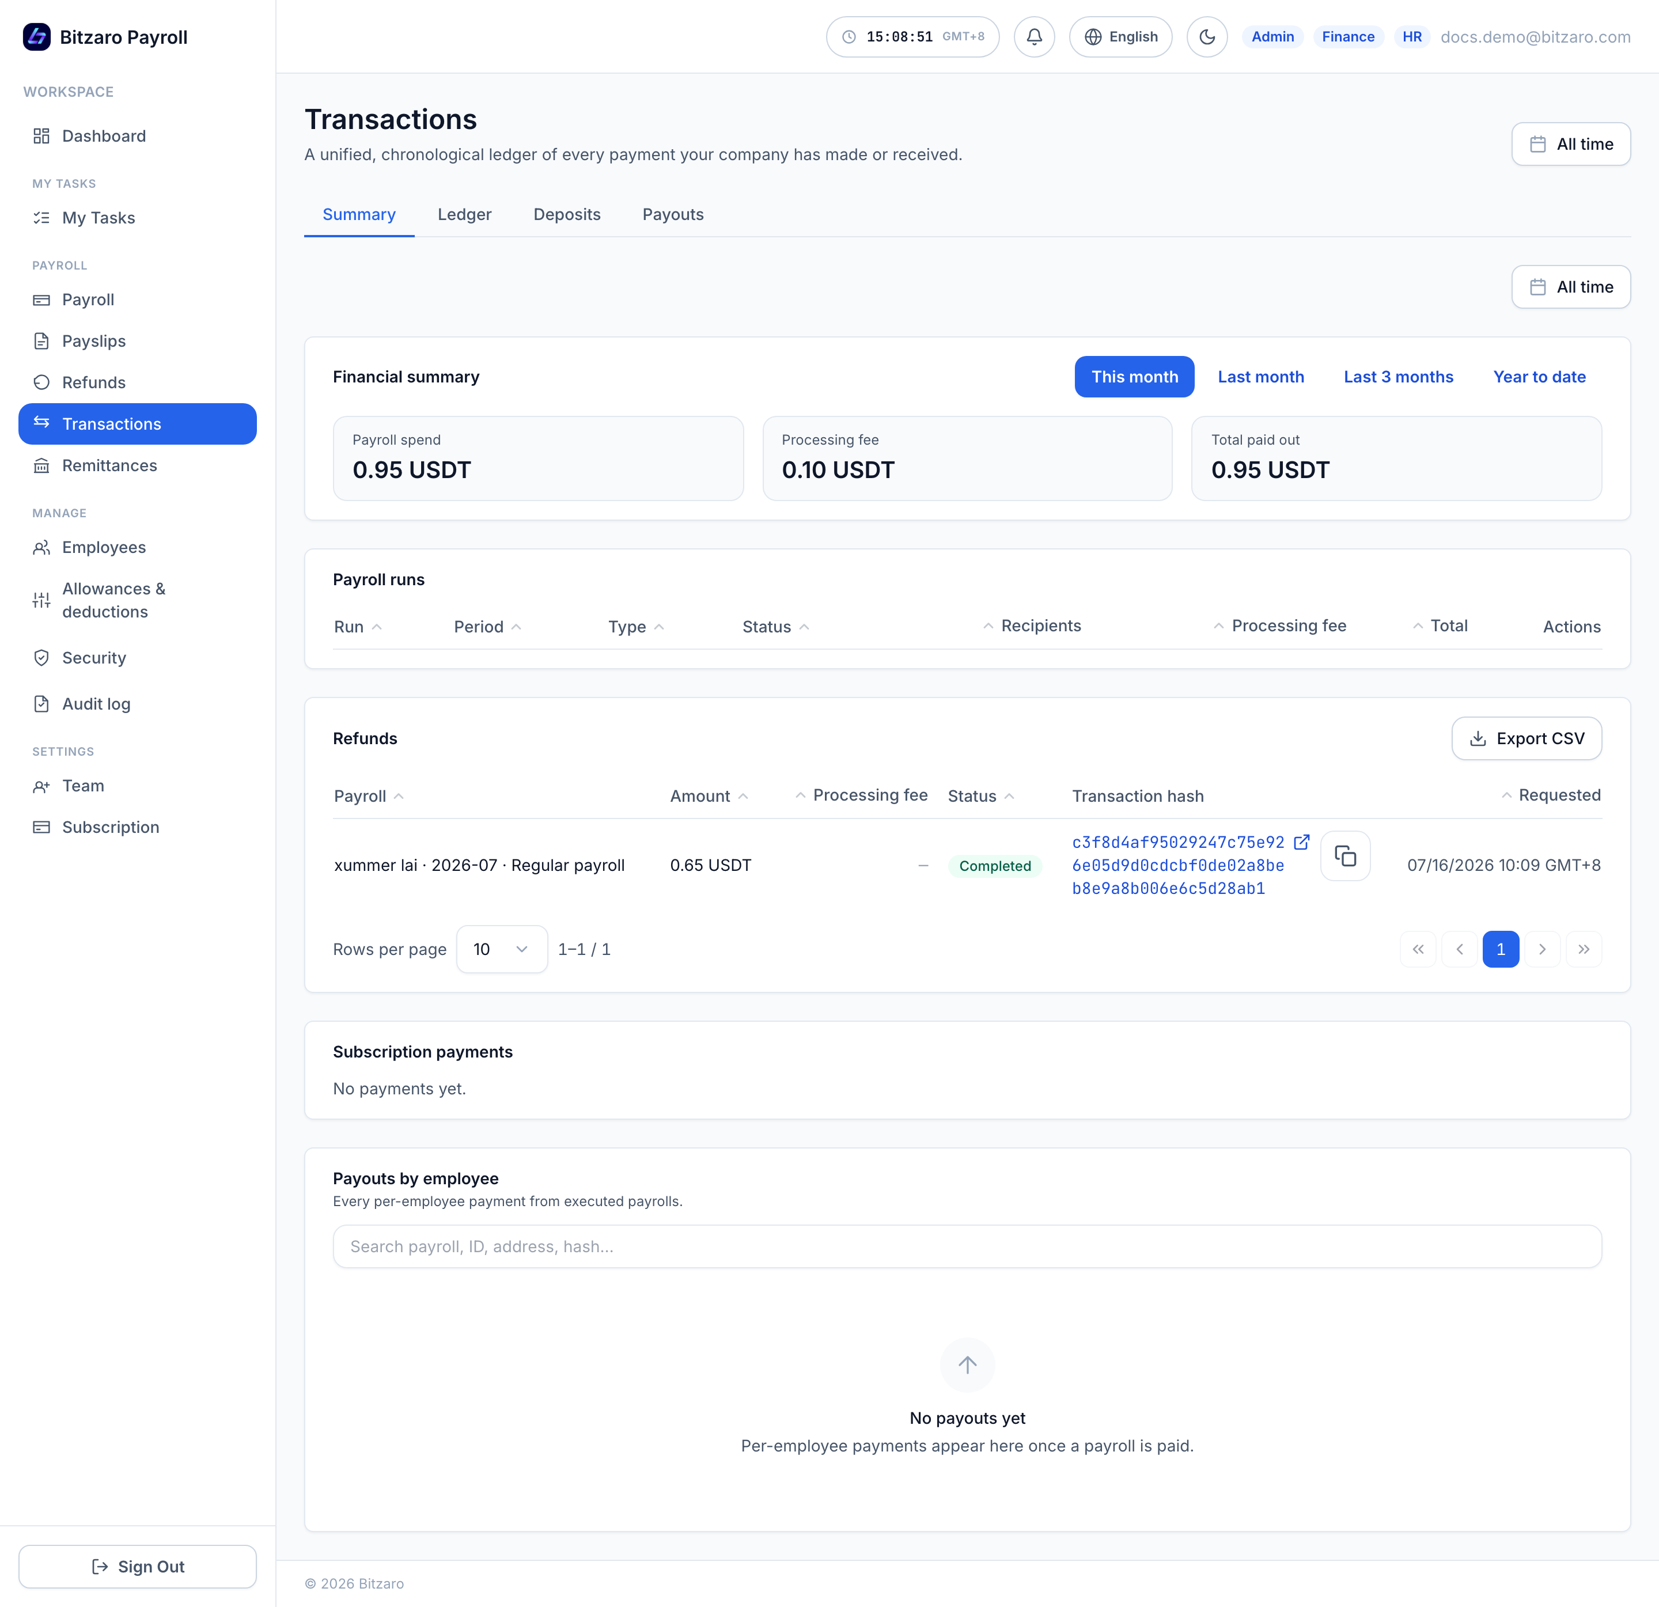
Task: Jump to last refunds page
Action: pyautogui.click(x=1584, y=949)
